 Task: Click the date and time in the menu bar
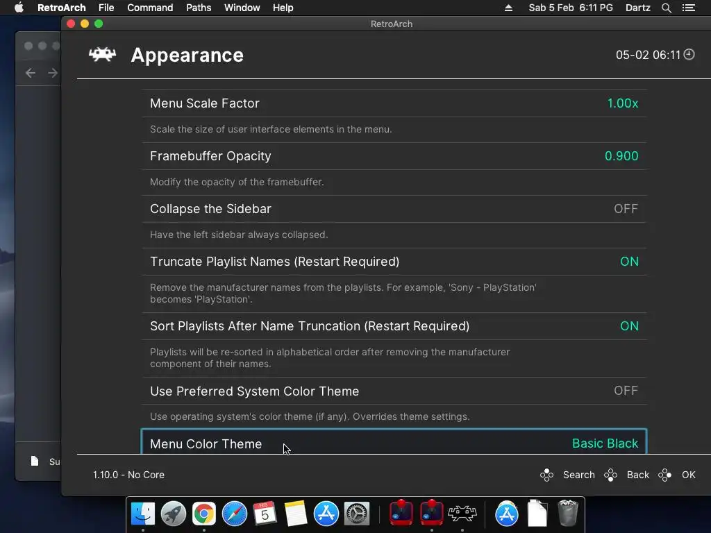571,8
